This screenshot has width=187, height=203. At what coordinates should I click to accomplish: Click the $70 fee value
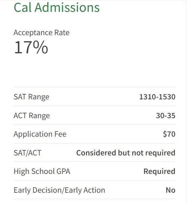click(169, 134)
